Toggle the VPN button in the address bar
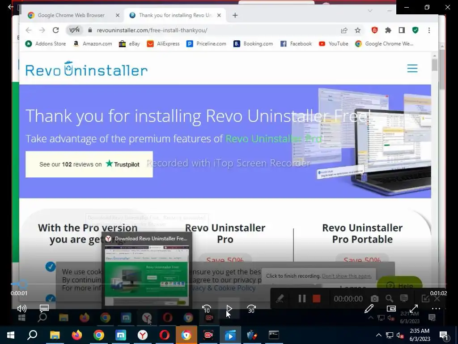The width and height of the screenshot is (458, 344). (x=74, y=30)
